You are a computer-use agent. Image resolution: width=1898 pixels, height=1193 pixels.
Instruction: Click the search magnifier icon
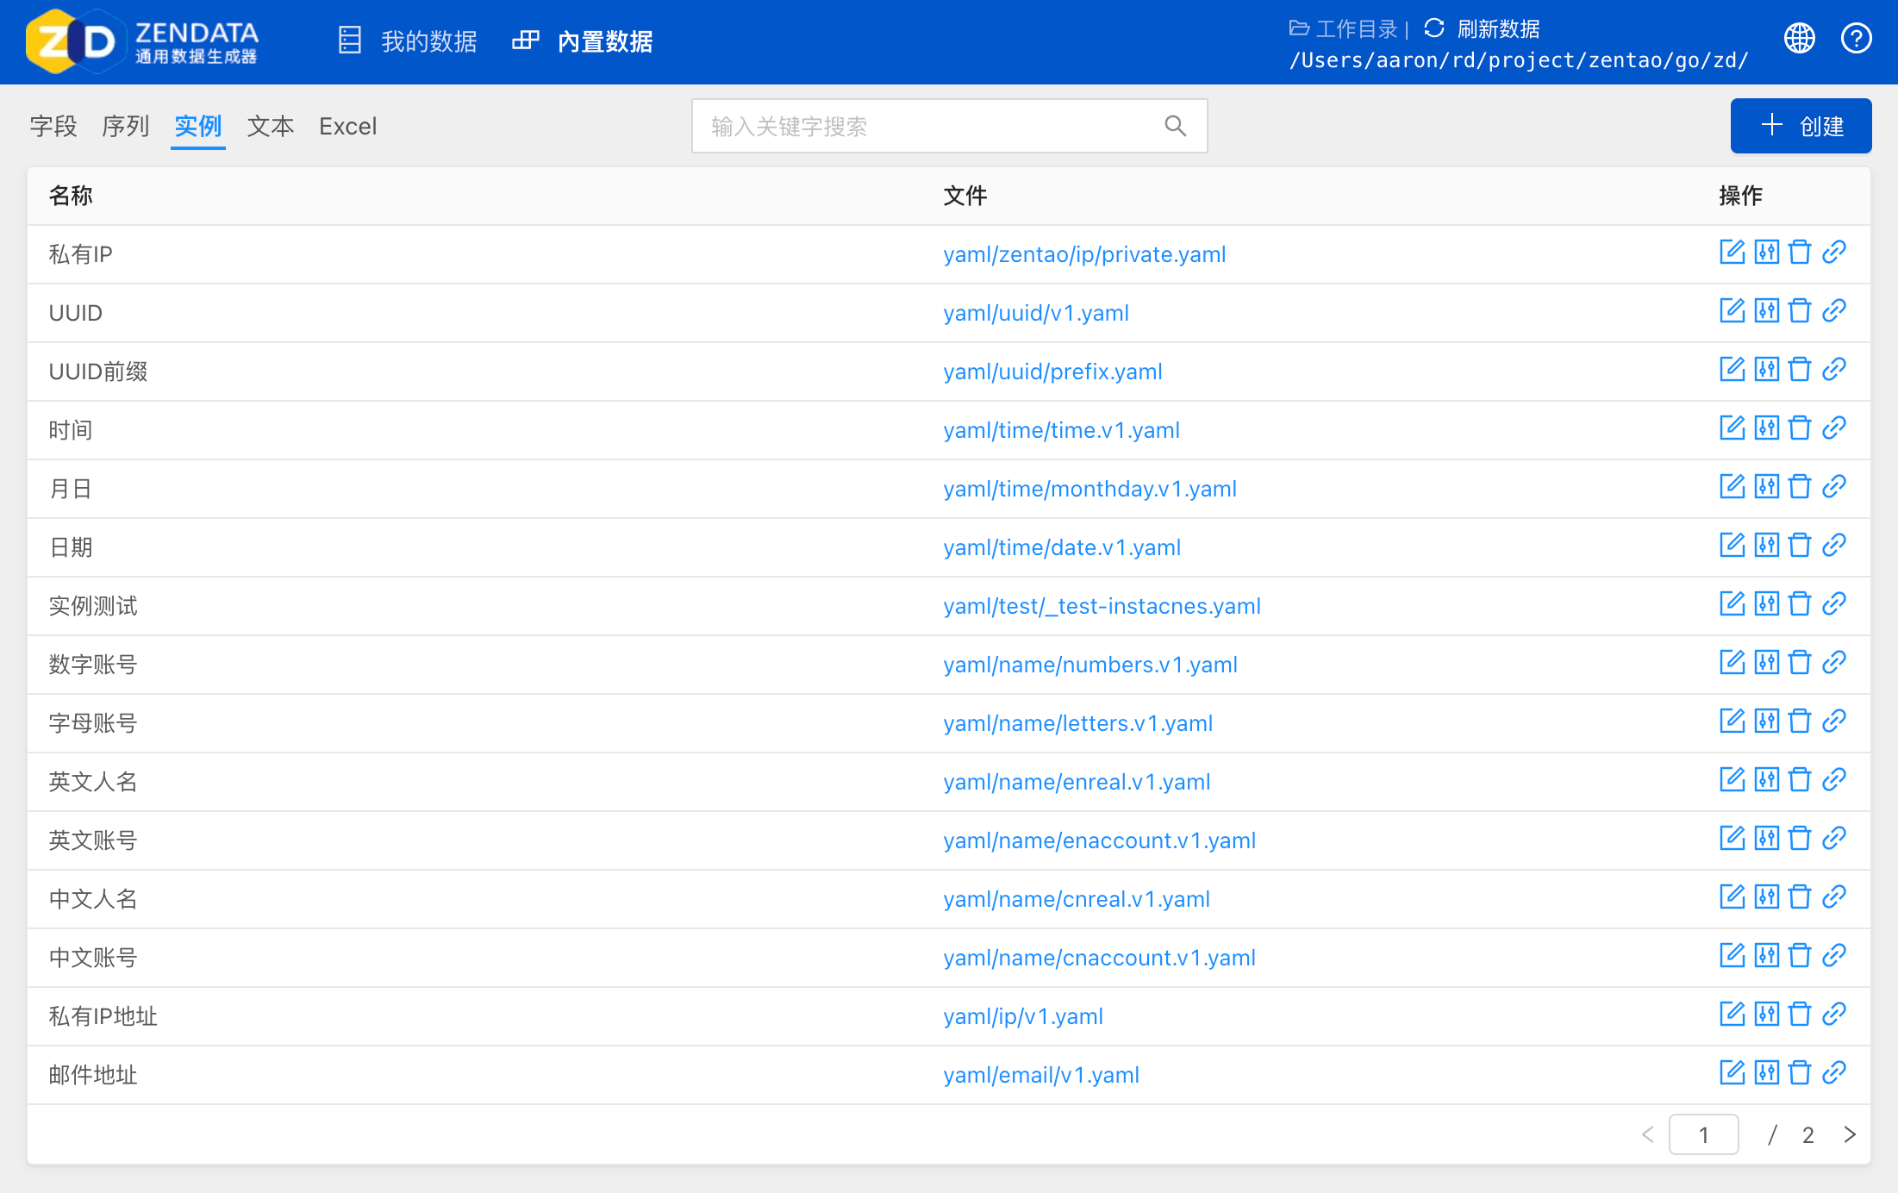coord(1175,126)
